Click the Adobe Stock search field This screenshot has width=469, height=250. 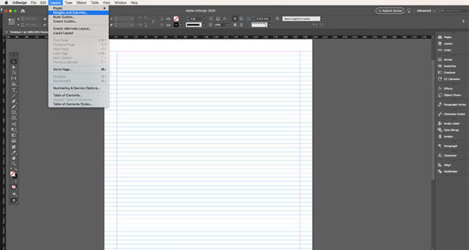(454, 11)
